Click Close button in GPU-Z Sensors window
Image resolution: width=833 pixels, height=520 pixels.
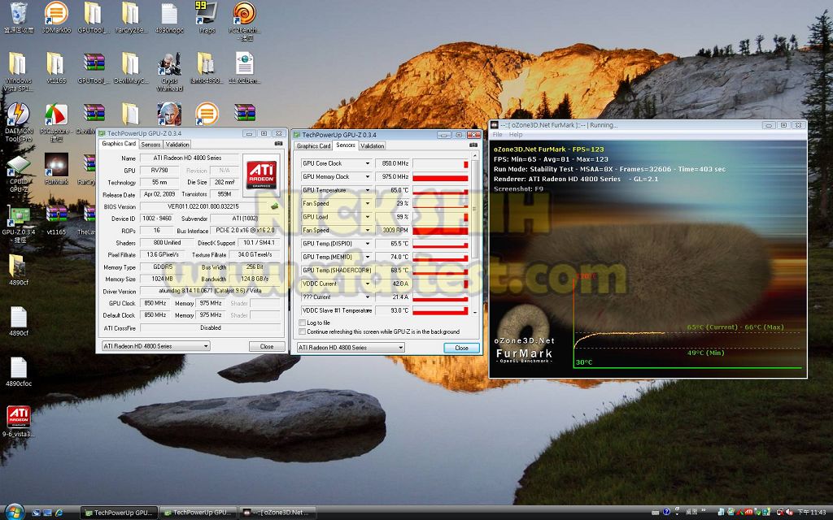461,347
